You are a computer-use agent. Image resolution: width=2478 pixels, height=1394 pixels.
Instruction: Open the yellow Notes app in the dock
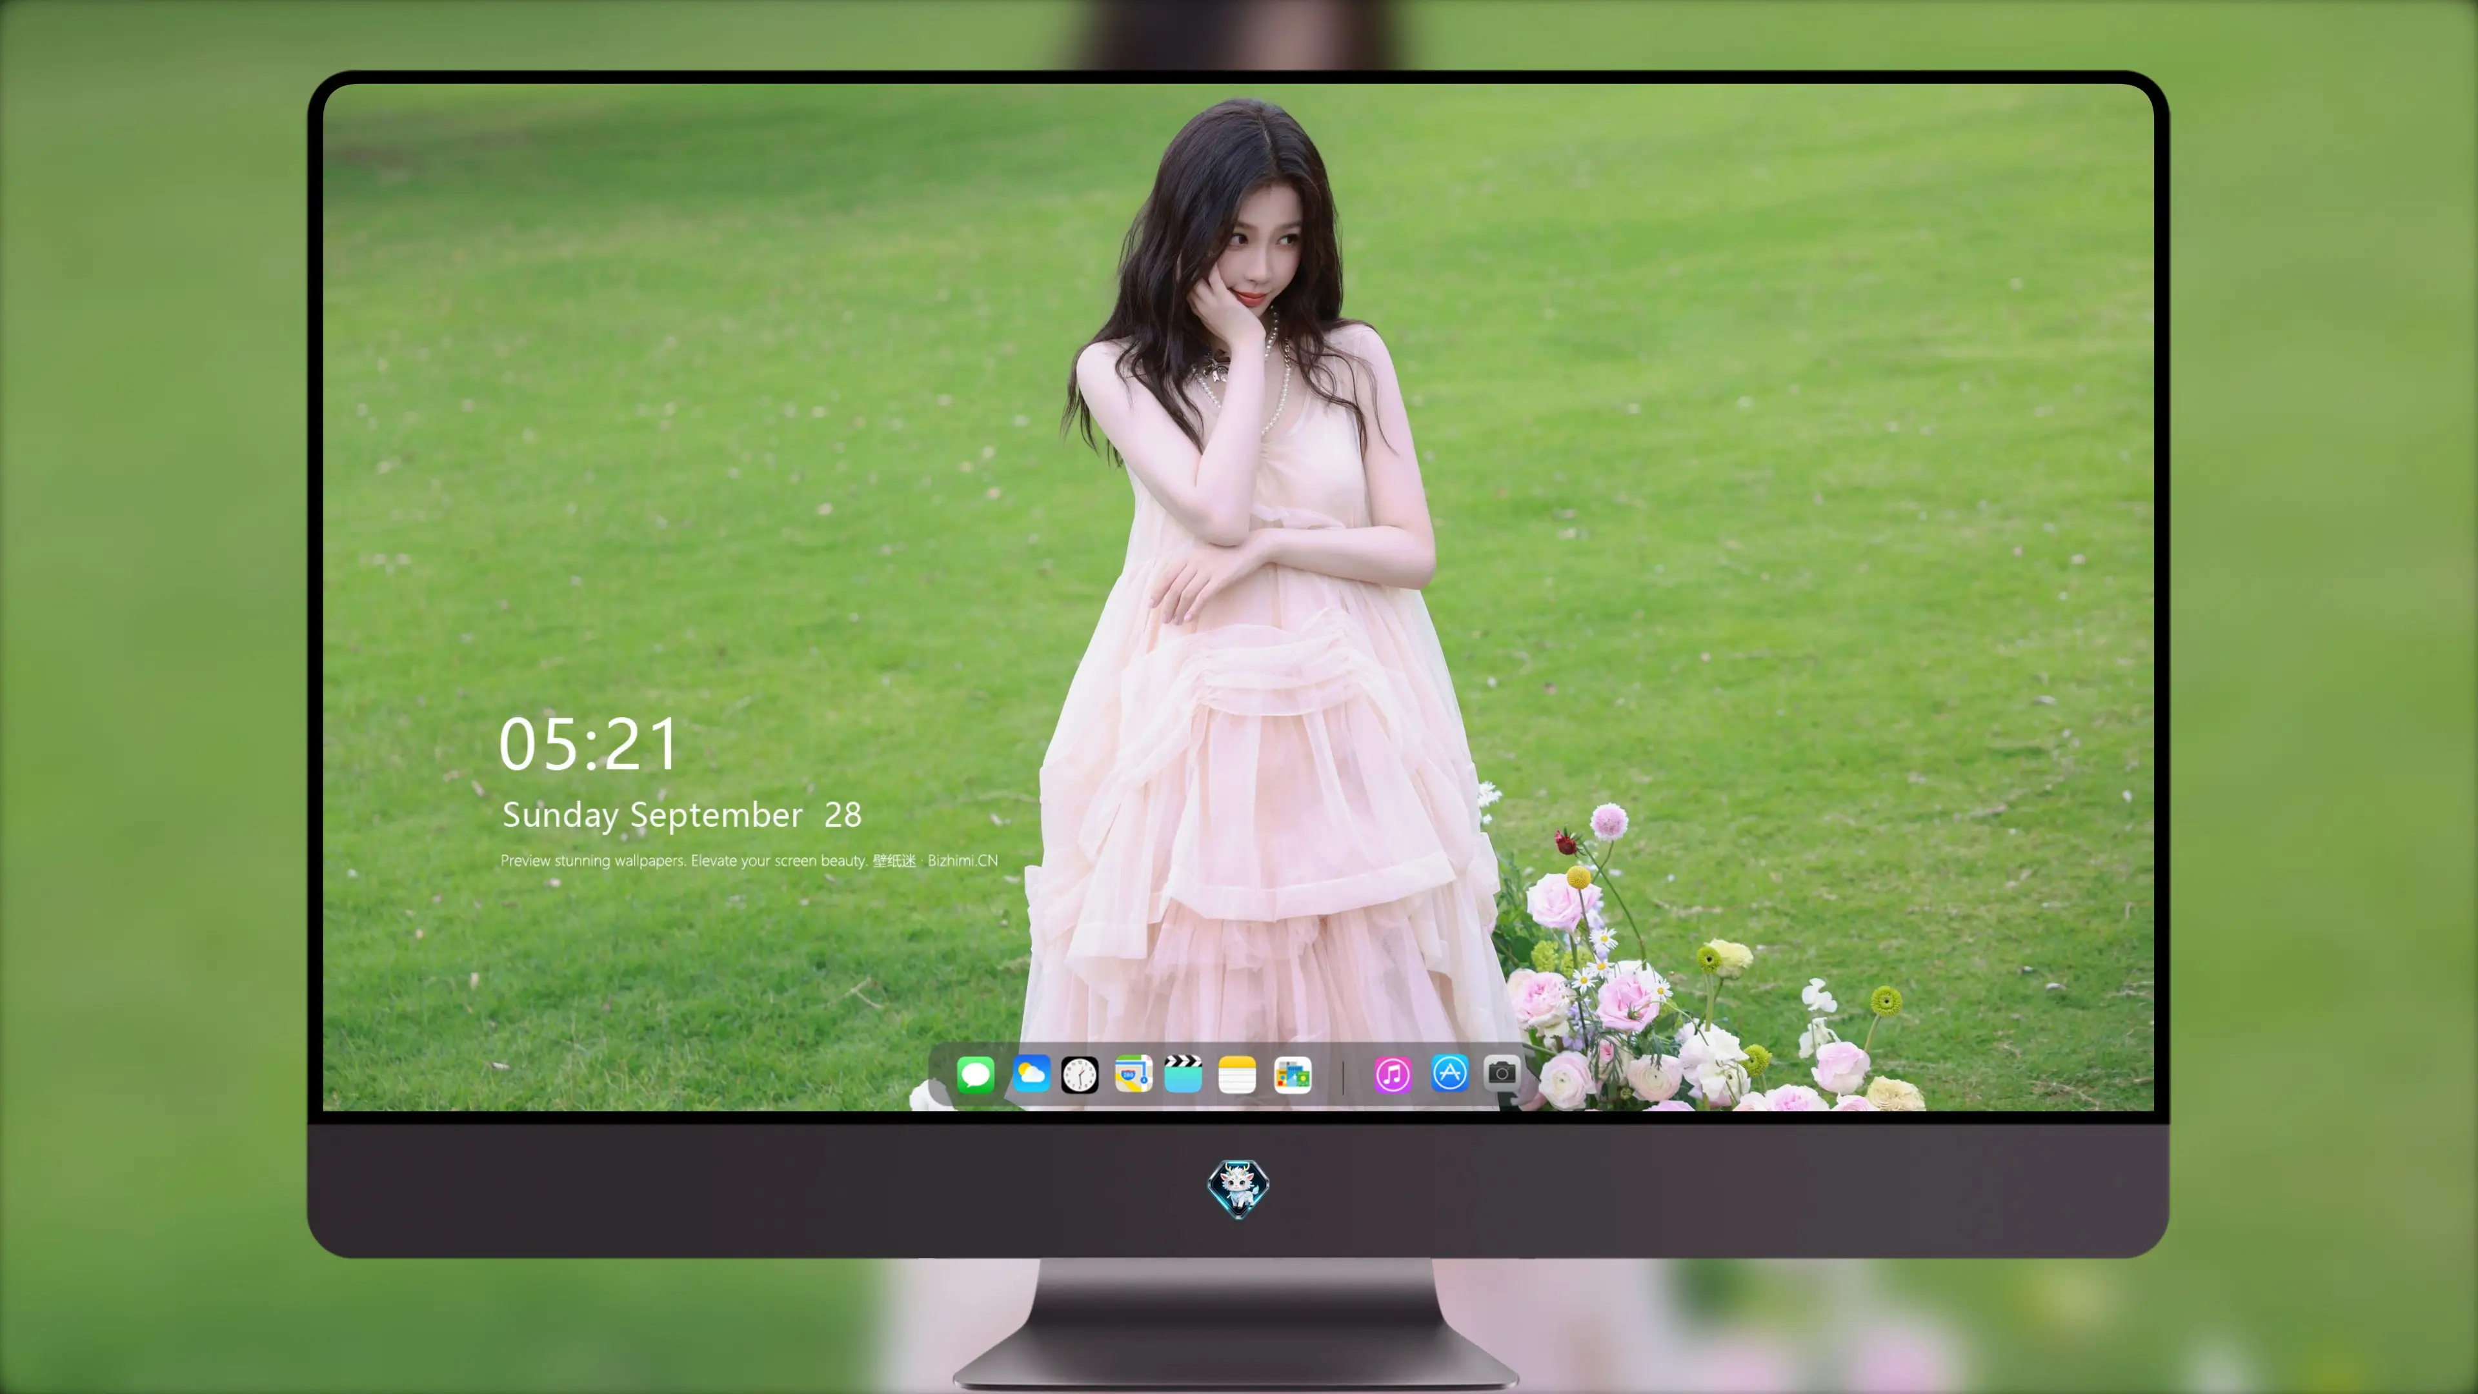1237,1075
